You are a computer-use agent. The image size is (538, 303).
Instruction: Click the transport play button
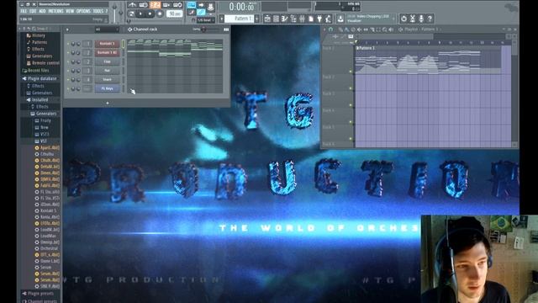pos(140,14)
